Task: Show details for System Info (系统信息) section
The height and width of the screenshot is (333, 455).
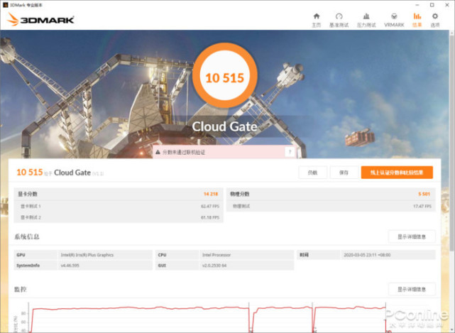Action: point(412,236)
